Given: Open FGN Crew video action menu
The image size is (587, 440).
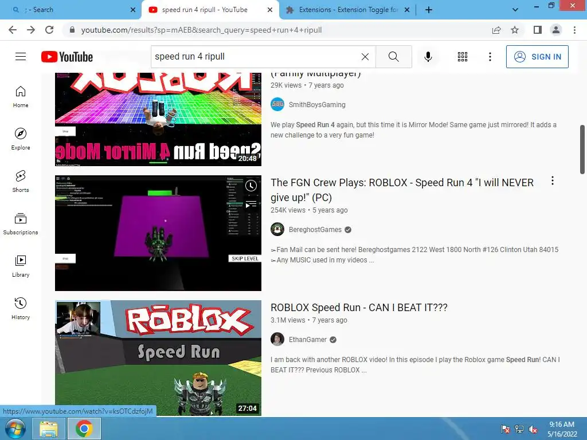Looking at the screenshot, I should [552, 180].
